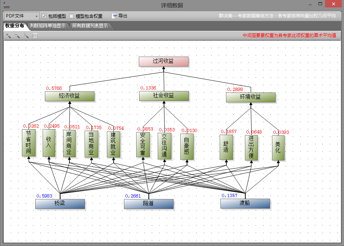Screen dimensions: 344x246
Task: Click the 自豪感 sub-criterion node
Action: pyautogui.click(x=187, y=146)
